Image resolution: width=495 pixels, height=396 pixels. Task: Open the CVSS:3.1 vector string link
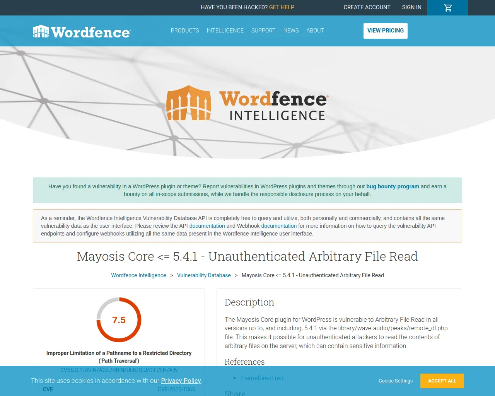119,370
